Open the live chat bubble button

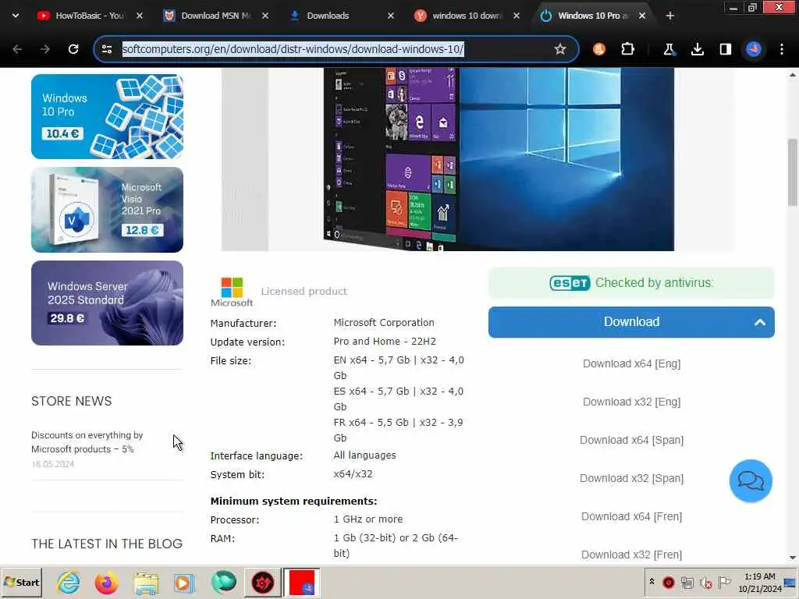pyautogui.click(x=751, y=480)
